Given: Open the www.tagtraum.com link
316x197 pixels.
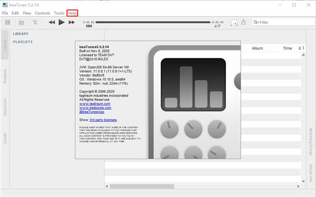Looking at the screenshot, I should [95, 103].
